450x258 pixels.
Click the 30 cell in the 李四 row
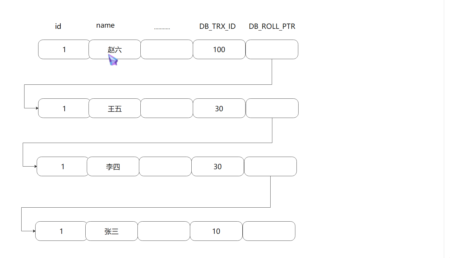(x=218, y=167)
